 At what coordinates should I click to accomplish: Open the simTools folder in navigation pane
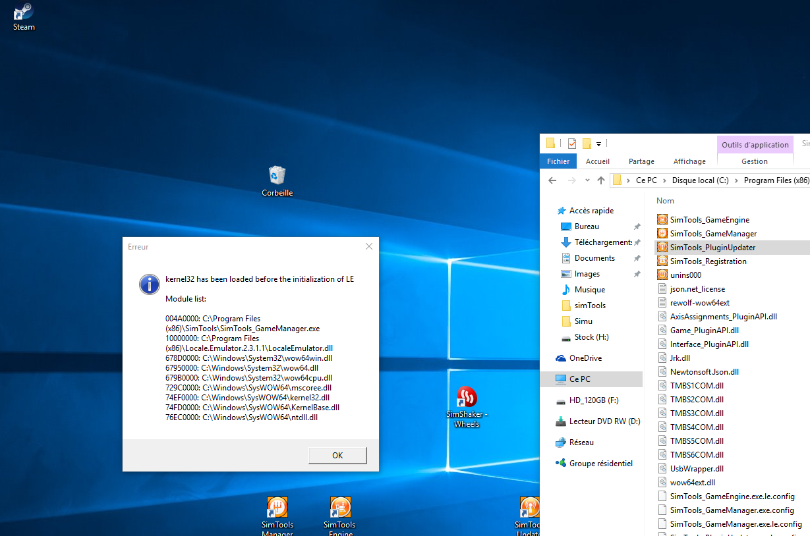590,306
